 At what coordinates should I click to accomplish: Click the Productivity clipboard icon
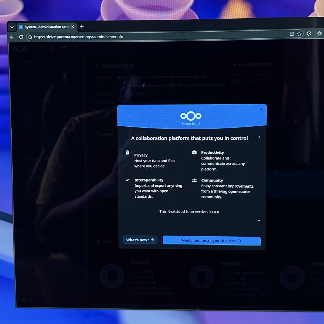pos(194,152)
